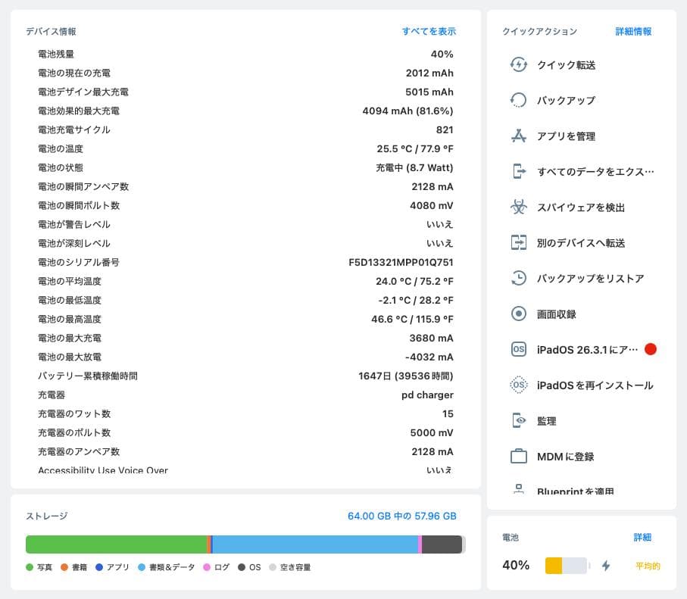The height and width of the screenshot is (599, 687).
Task: Click the アプリ blue legend dot
Action: 99,567
